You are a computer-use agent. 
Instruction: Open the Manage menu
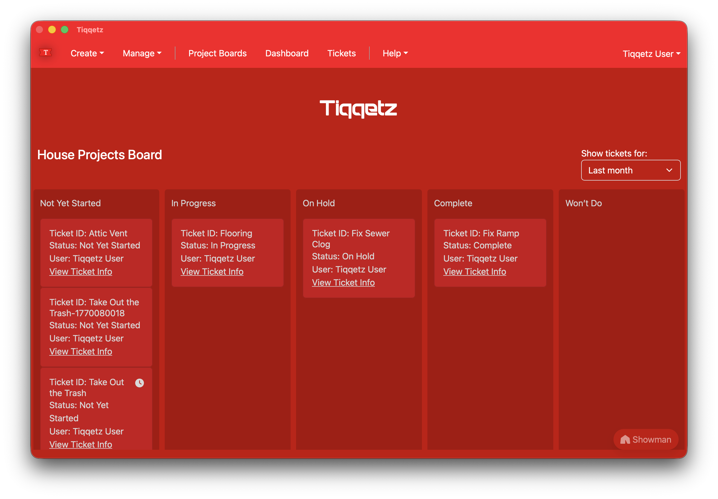point(142,53)
